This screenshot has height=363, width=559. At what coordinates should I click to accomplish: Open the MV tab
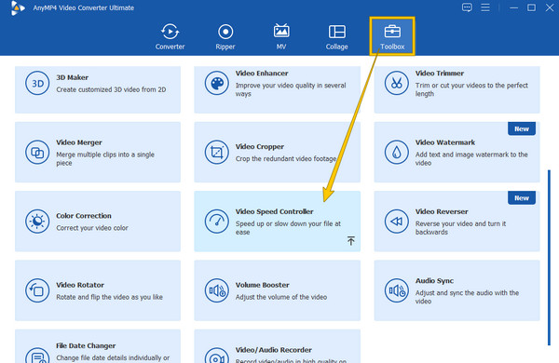click(x=281, y=36)
